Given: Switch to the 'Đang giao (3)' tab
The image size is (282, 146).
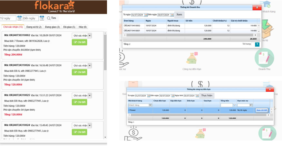Looking at the screenshot, I should [52, 27].
